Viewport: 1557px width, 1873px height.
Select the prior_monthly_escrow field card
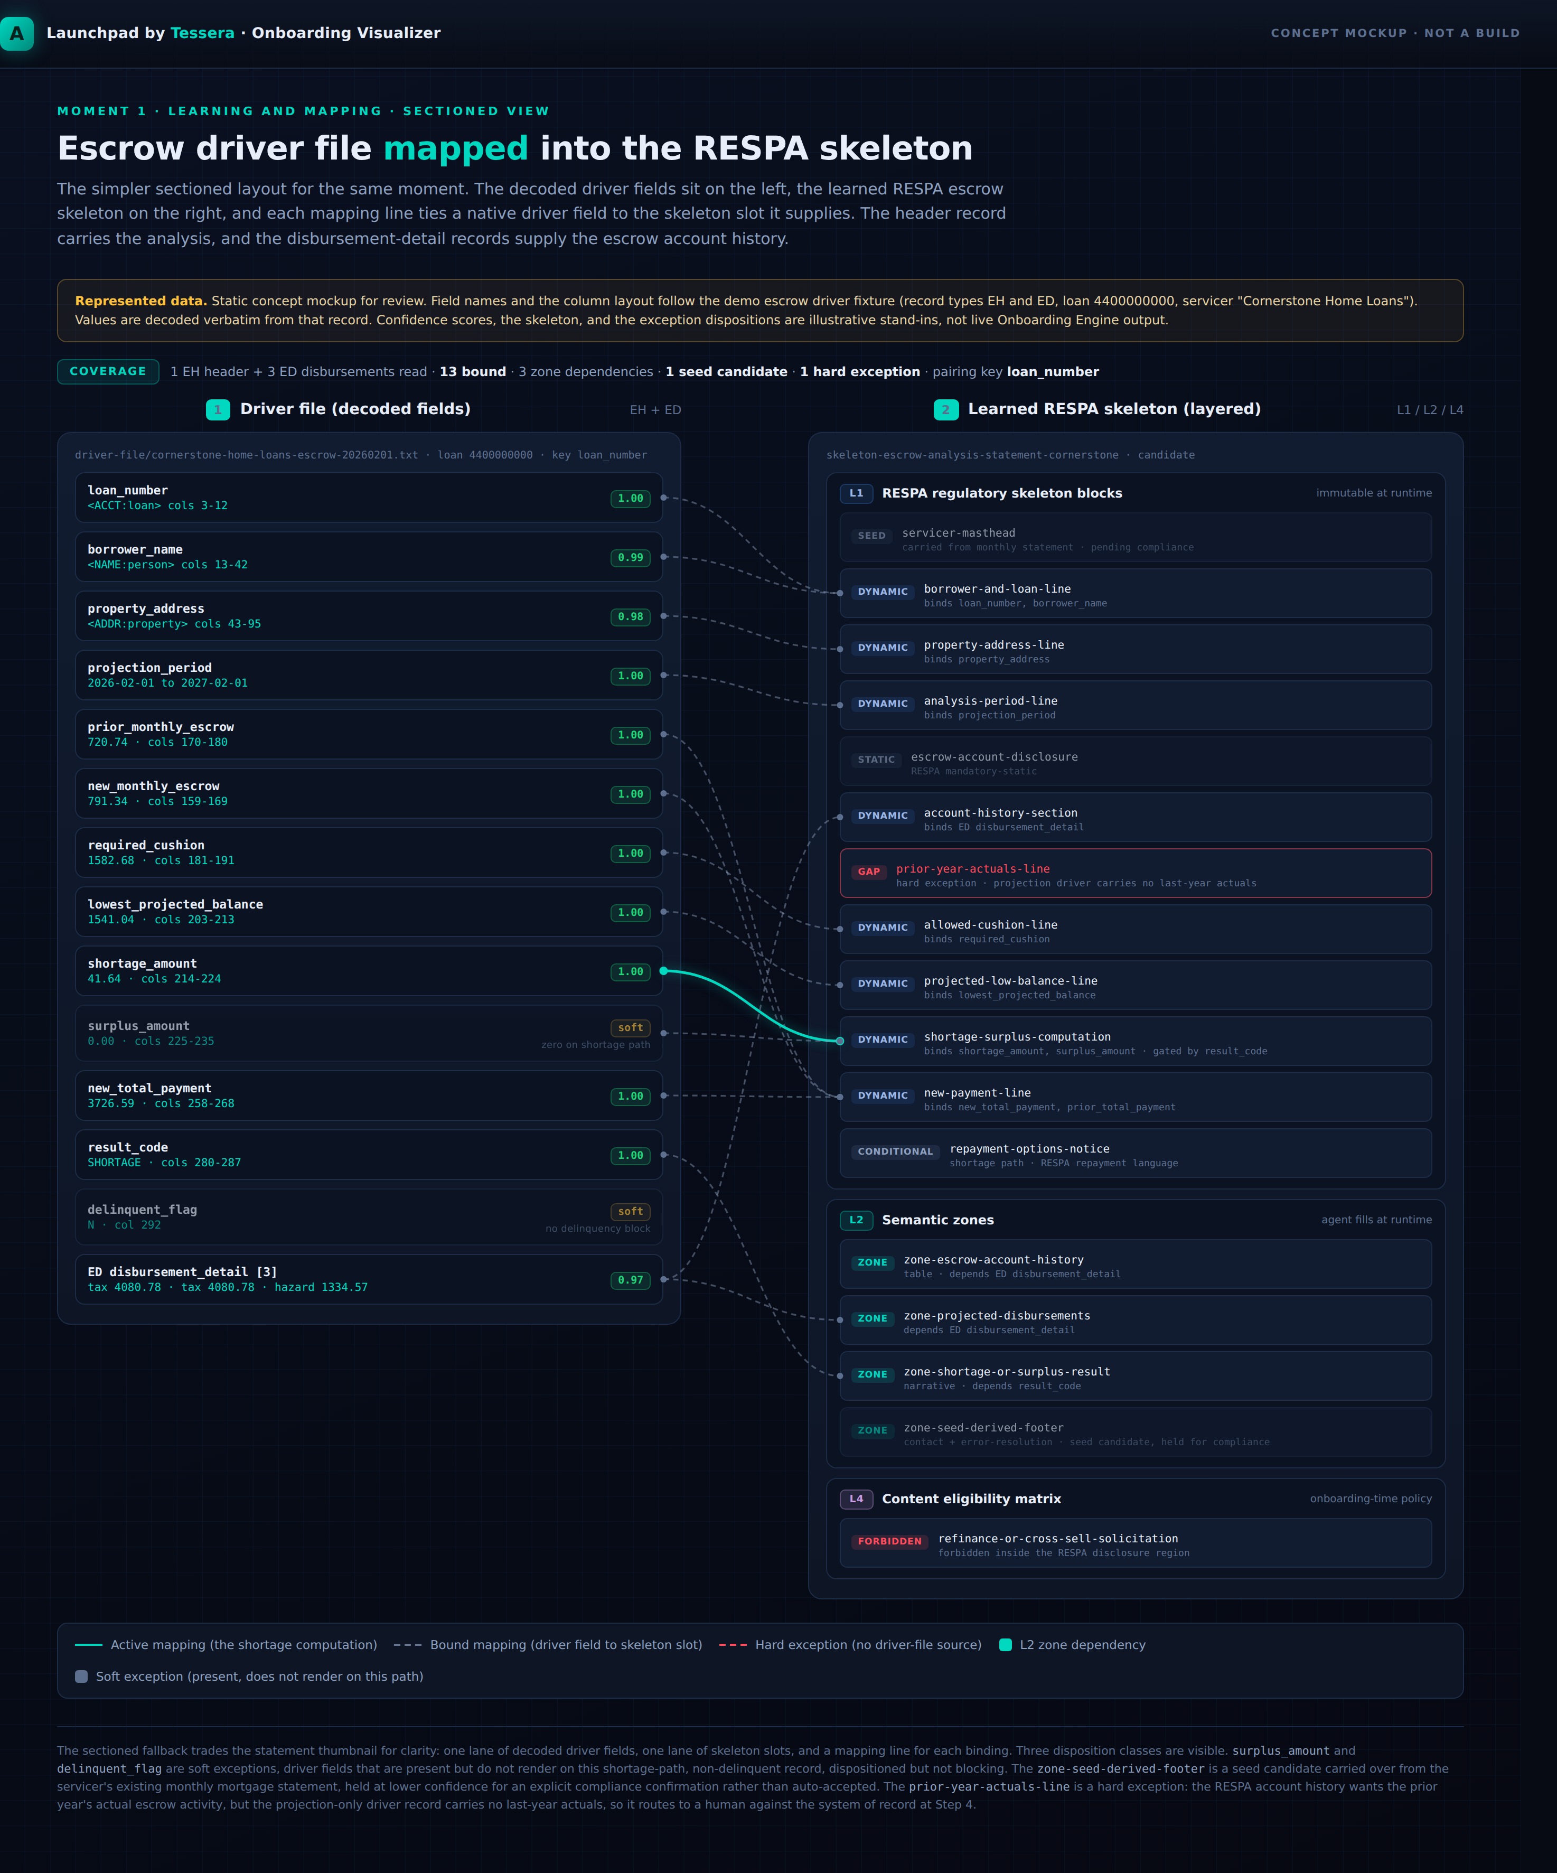pyautogui.click(x=369, y=734)
